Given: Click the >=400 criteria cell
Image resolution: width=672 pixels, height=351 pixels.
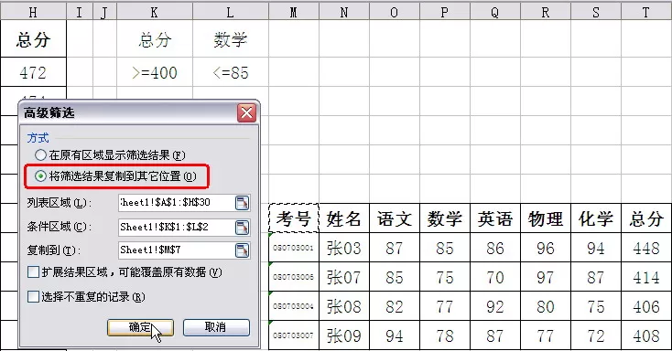Looking at the screenshot, I should tap(155, 72).
